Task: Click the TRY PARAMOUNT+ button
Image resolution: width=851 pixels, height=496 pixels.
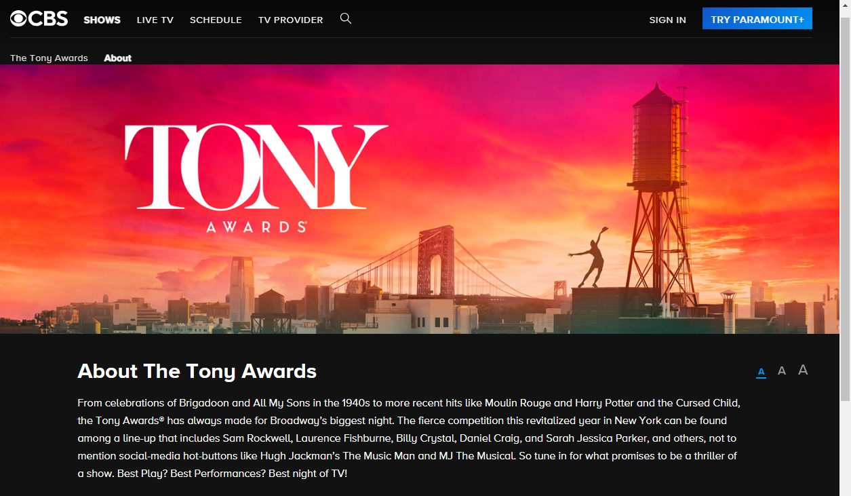Action: point(757,18)
